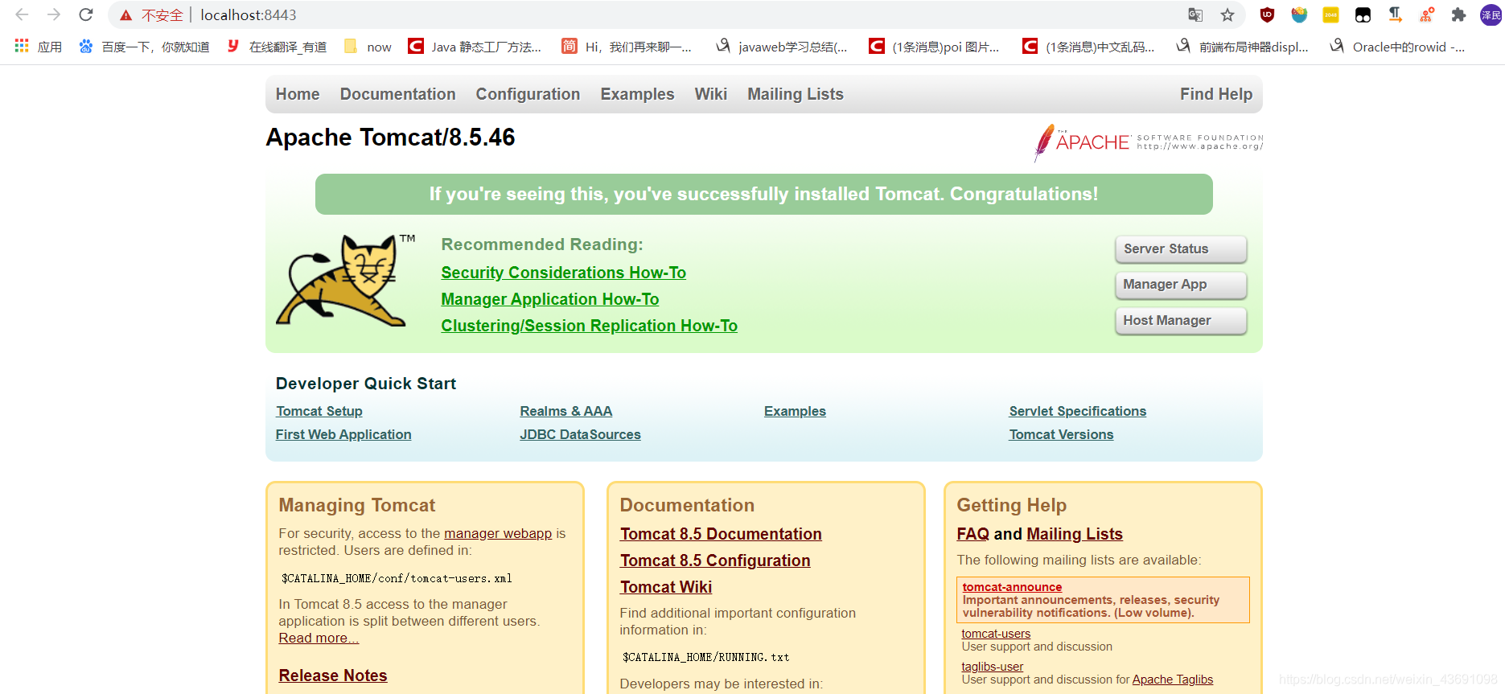Open Examples link in Developer Quick Start
The image size is (1505, 694).
(x=795, y=411)
